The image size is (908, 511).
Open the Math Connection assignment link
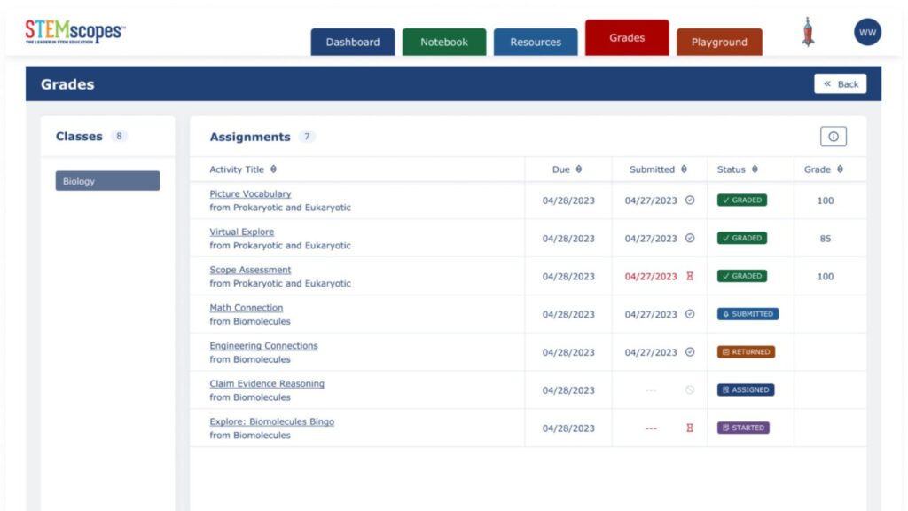pyautogui.click(x=247, y=308)
